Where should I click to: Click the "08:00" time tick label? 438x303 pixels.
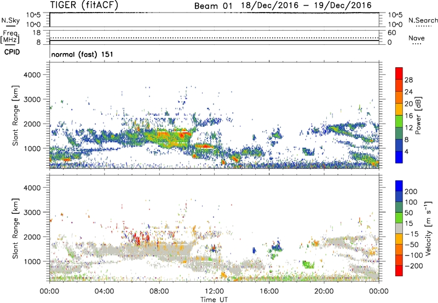[159, 292]
